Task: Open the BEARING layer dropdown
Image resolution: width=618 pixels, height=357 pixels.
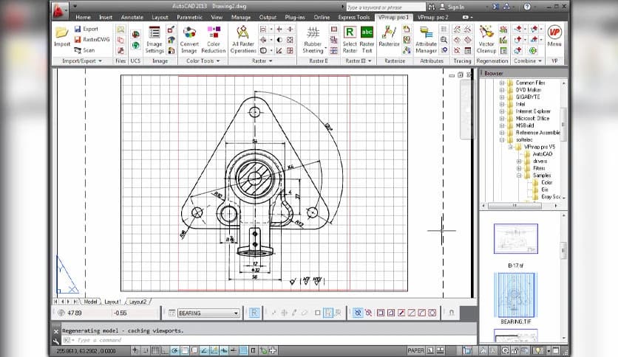Action: [236, 313]
